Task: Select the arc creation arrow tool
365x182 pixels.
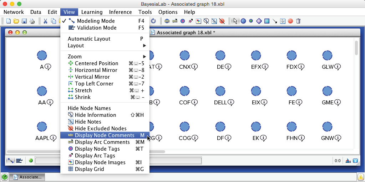Action: [275, 21]
